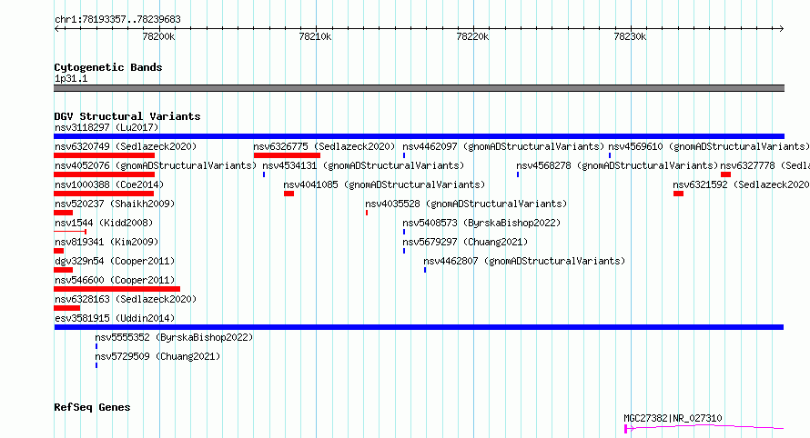Open the nsv6326775 (Sedlazeck2020) variant

tap(324, 146)
